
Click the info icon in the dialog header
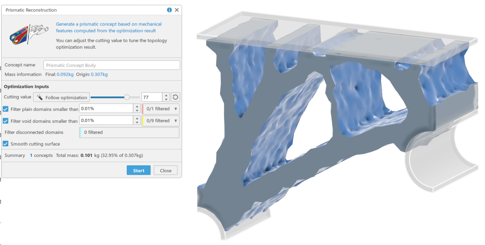tap(169, 10)
